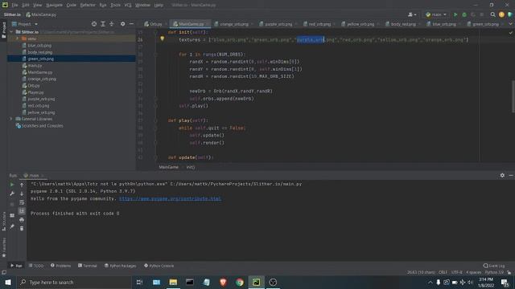Toggle tool window bars at bottom-left corner
The image size is (515, 289).
[x=3, y=272]
